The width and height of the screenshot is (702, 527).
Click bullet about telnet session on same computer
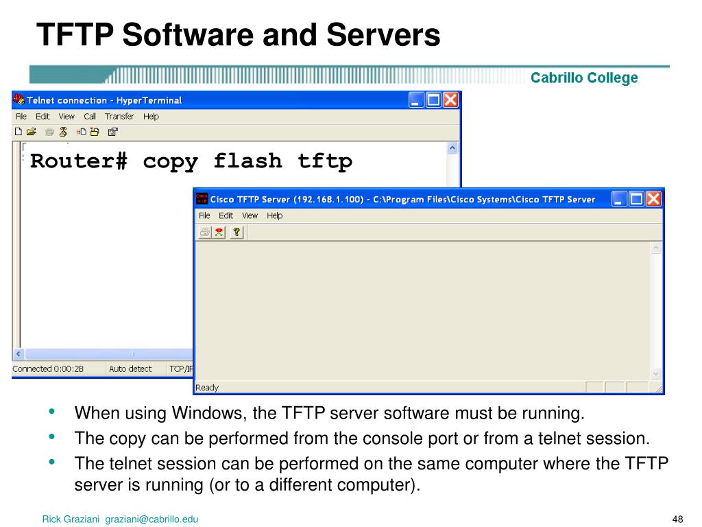[x=371, y=474]
